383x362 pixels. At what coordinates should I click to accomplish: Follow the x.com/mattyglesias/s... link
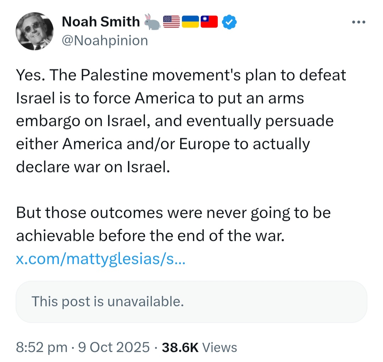click(x=101, y=259)
